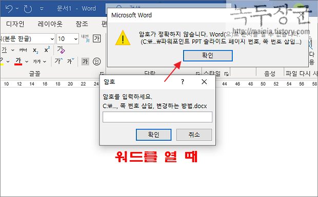The image size is (318, 197).
Task: Click the clear formatting icon
Action: coord(61,50)
